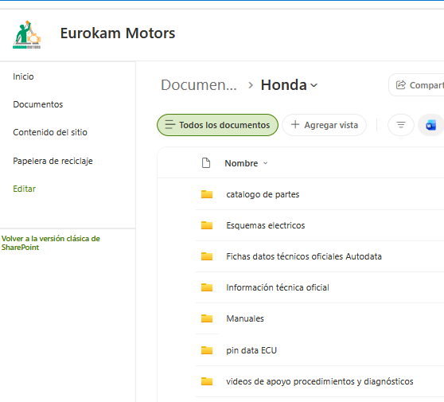Select the Todos los documentos view

point(217,125)
